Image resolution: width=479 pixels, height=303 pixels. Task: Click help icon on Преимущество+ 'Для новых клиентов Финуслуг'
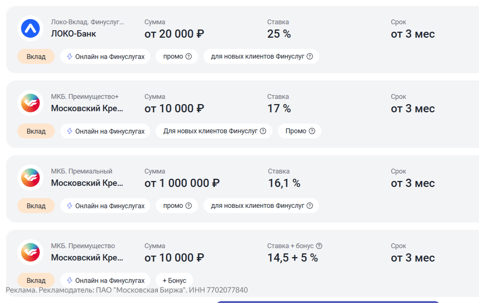(x=263, y=131)
